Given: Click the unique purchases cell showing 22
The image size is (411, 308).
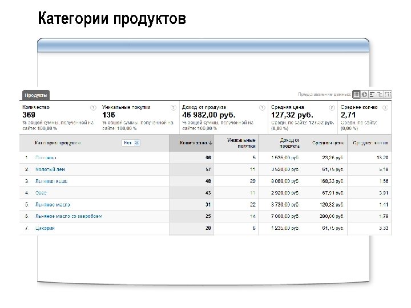Looking at the screenshot, I should click(x=253, y=205).
